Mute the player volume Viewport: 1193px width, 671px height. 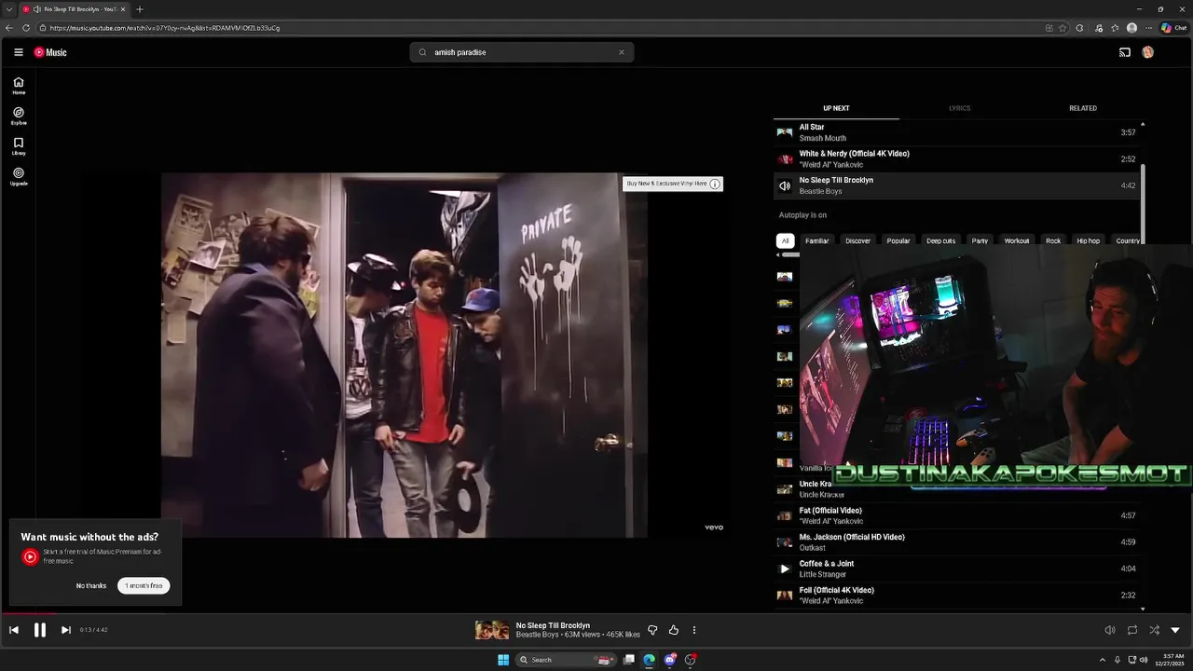[x=1109, y=630]
